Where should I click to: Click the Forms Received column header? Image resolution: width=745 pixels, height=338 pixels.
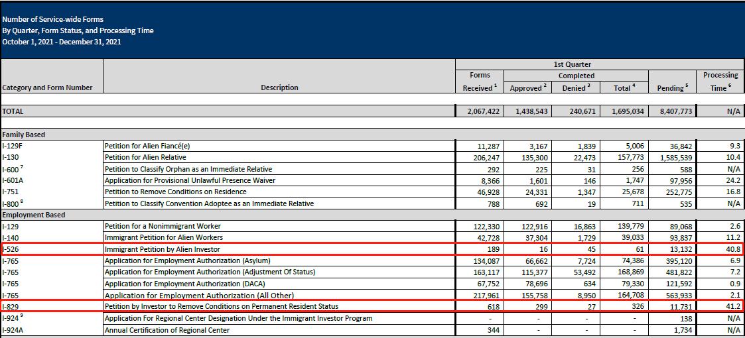[x=479, y=82]
